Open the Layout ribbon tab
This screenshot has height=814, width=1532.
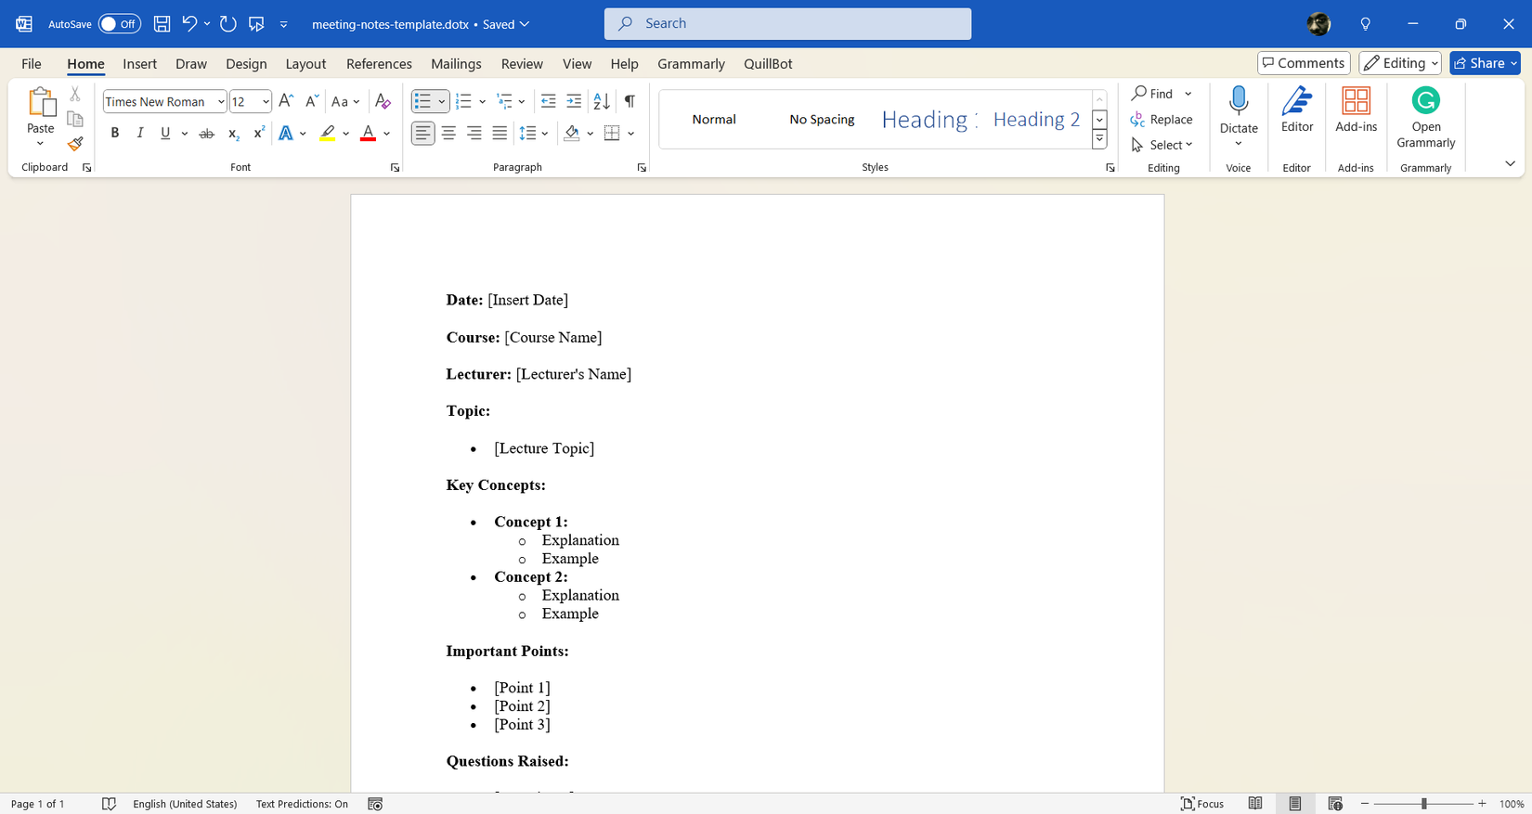coord(305,64)
